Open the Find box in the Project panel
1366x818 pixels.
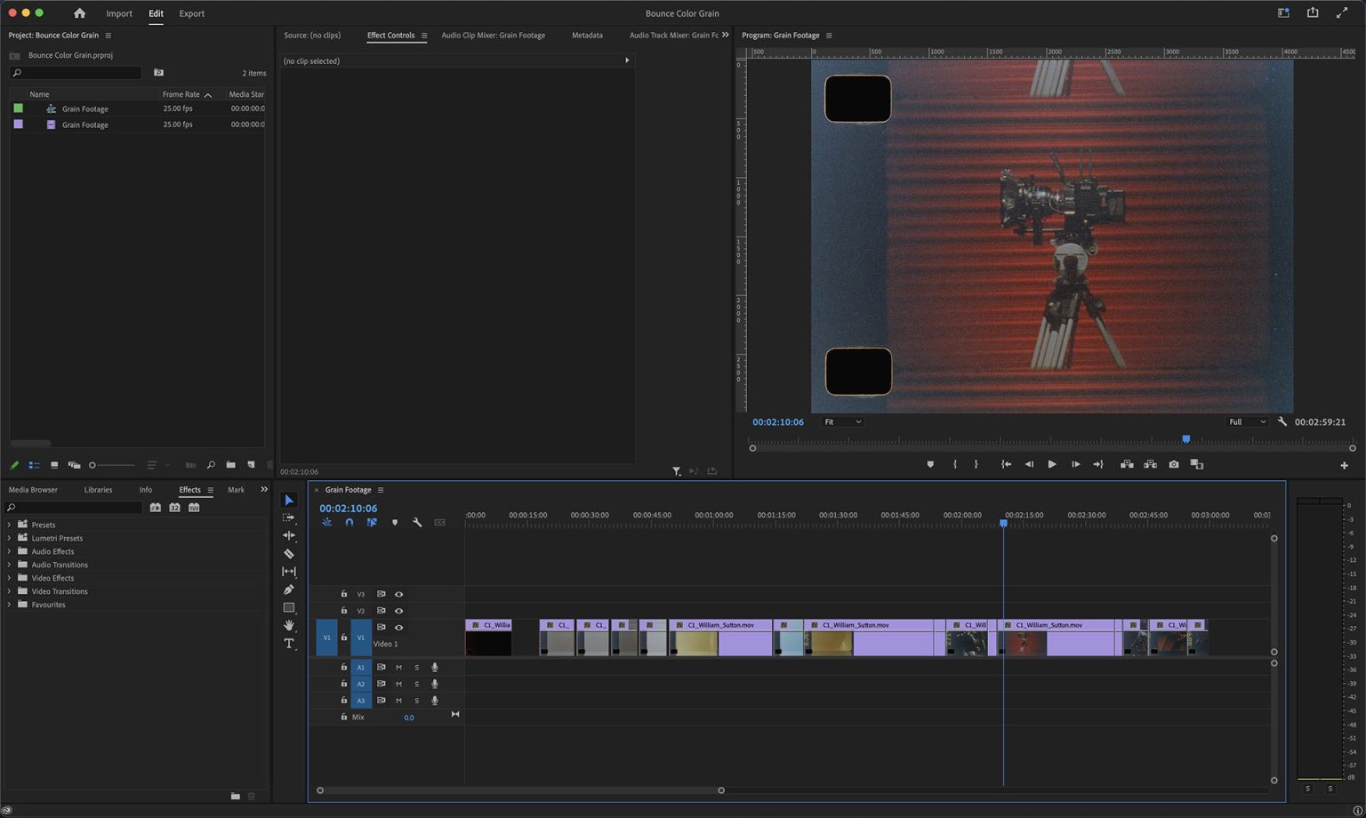(x=75, y=72)
